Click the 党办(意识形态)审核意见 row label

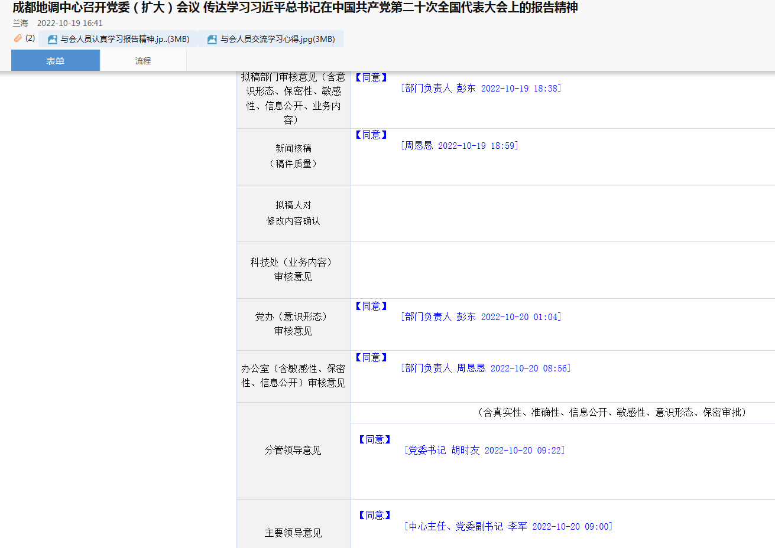(x=293, y=324)
